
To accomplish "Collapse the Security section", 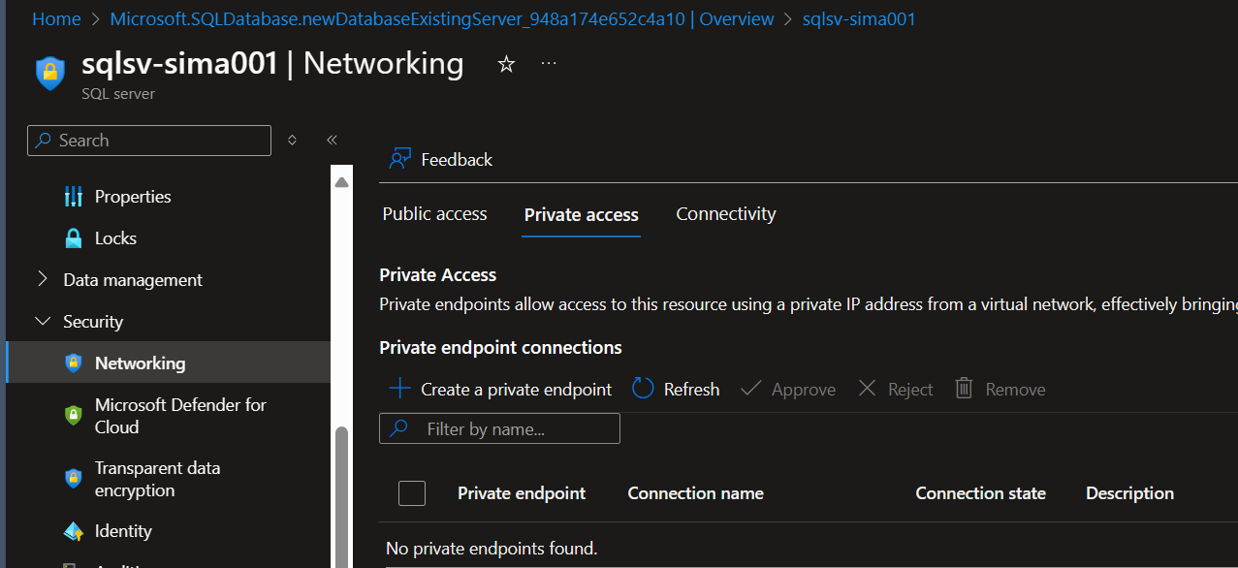I will pyautogui.click(x=43, y=322).
